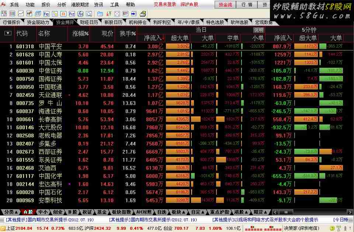The height and width of the screenshot is (232, 354).
Task: Open the 分析 menu
Action: (62, 4)
